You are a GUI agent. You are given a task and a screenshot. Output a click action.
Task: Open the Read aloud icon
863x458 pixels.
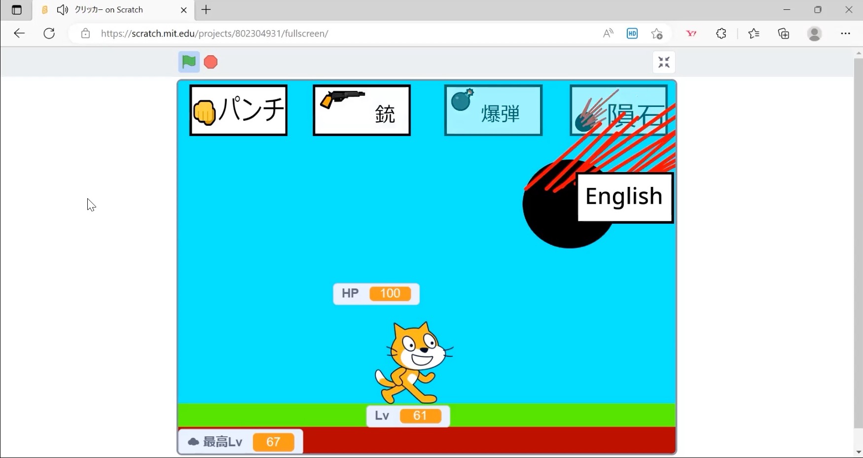pyautogui.click(x=608, y=34)
